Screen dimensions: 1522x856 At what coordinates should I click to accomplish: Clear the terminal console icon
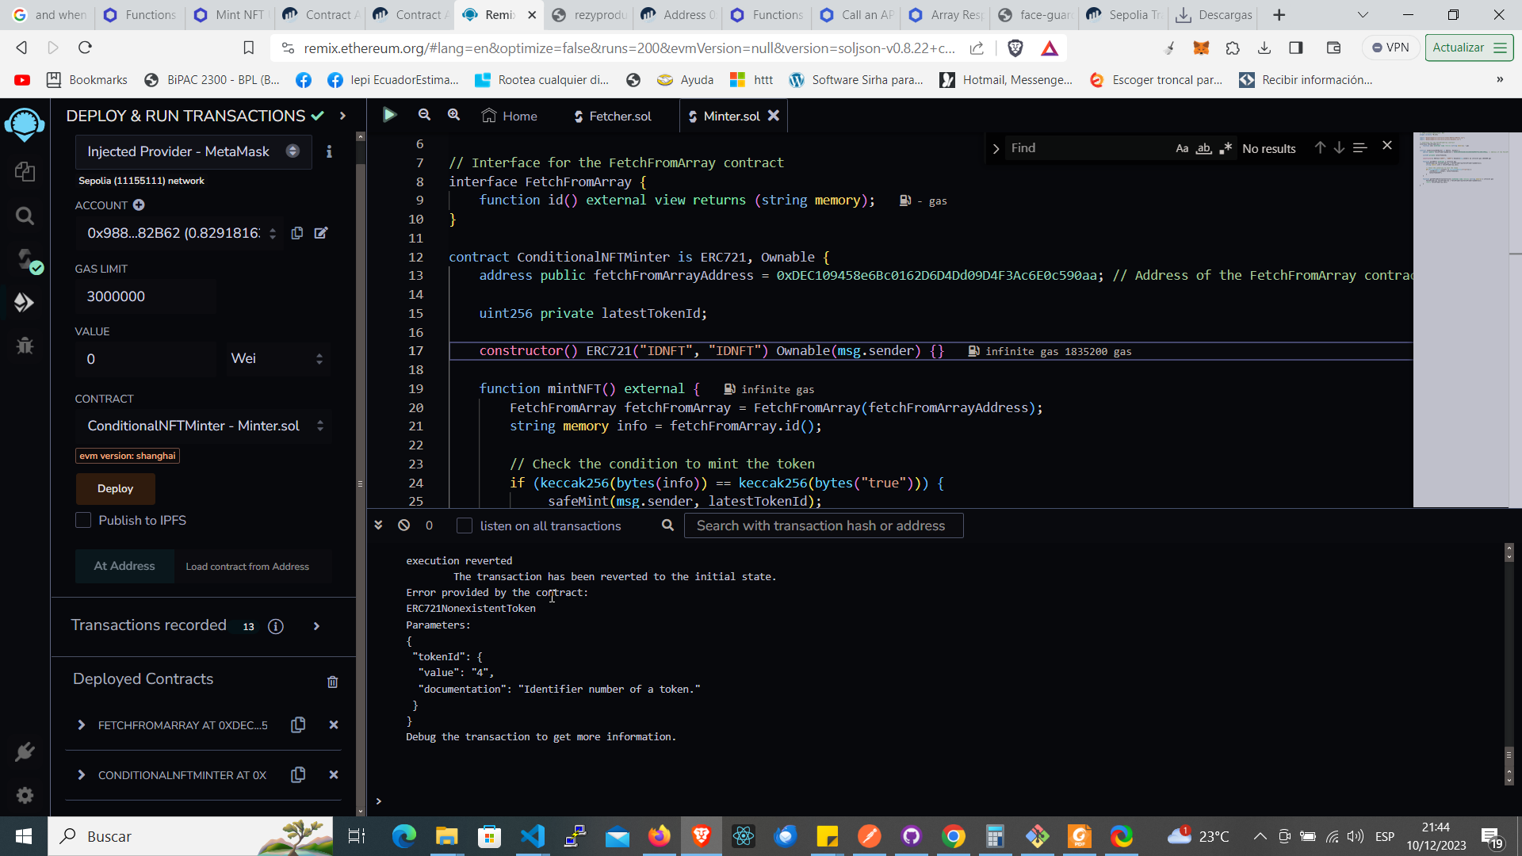(x=403, y=525)
